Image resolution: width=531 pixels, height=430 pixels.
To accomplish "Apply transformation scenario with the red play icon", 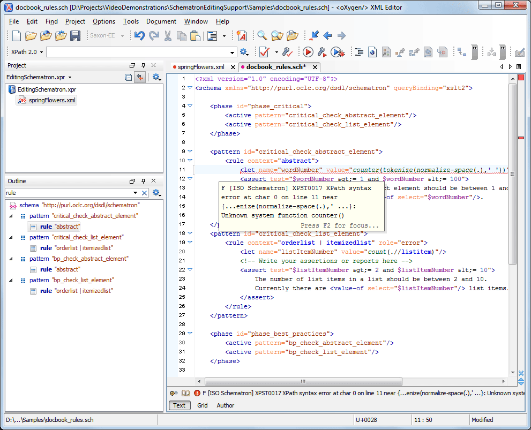I will 308,52.
